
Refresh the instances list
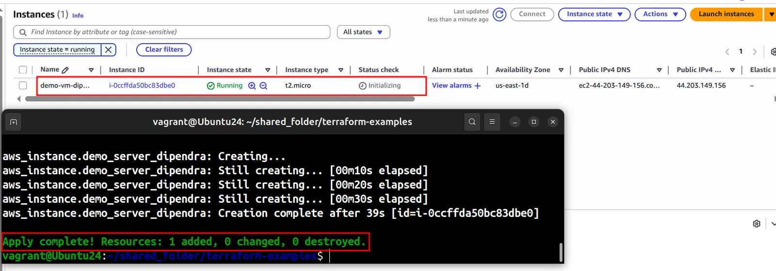(500, 15)
